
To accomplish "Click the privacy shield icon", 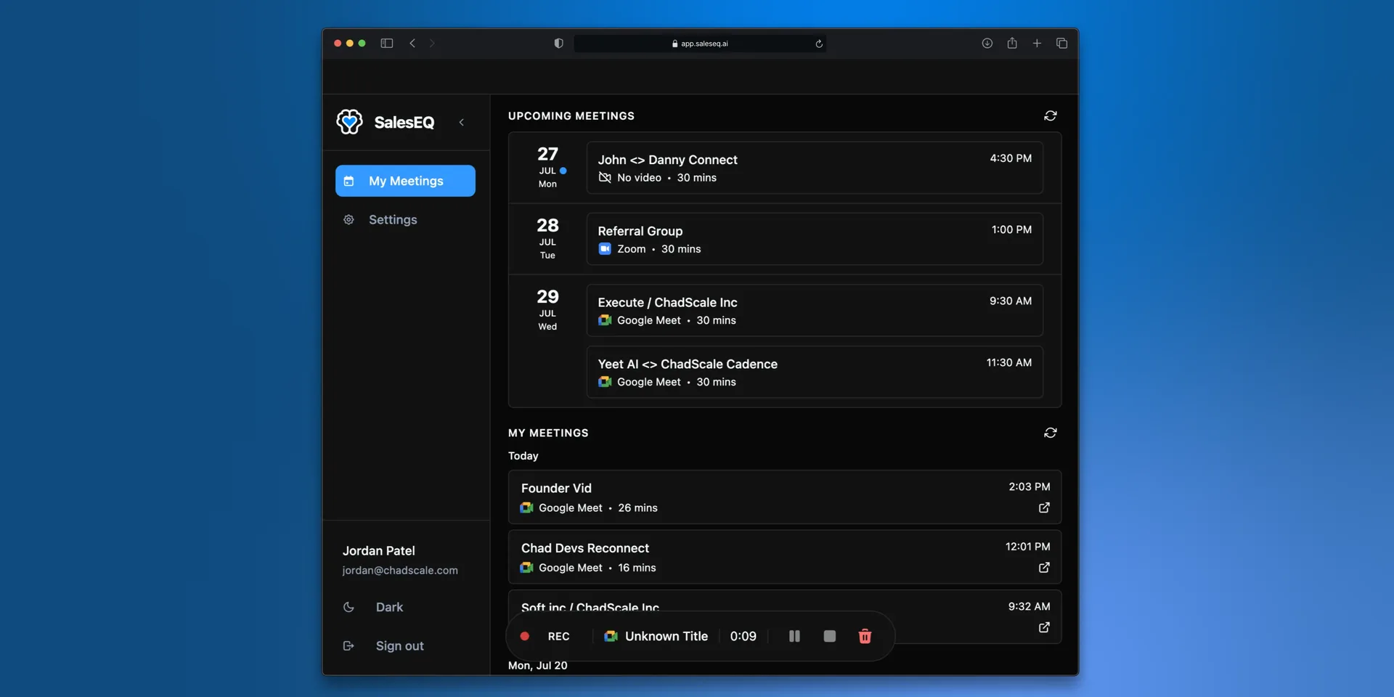I will pos(558,44).
